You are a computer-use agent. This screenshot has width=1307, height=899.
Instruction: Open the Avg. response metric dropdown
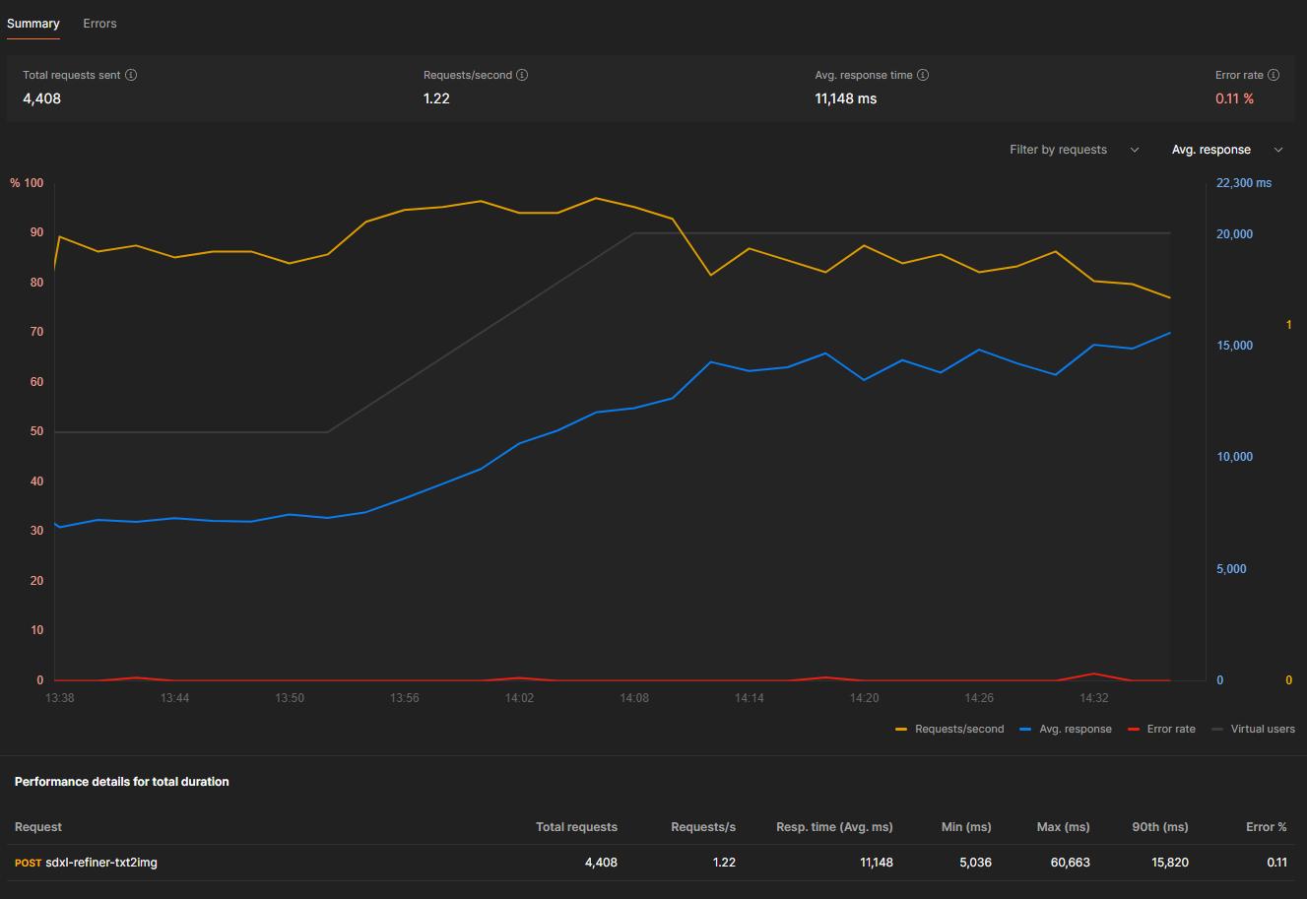[1227, 150]
